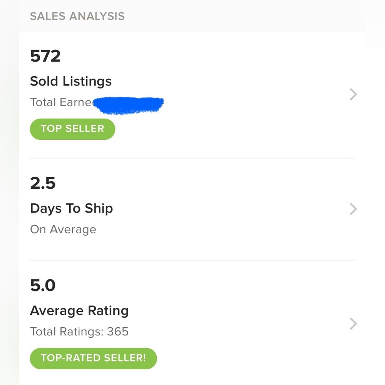Click divider line below TOP SELLER badge

pos(192,158)
